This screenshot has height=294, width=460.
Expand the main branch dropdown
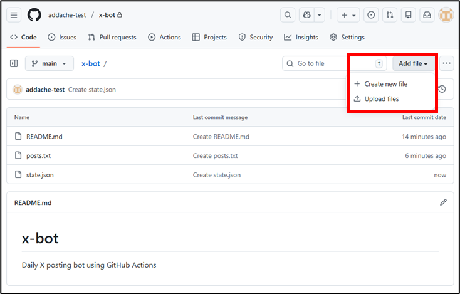(49, 63)
